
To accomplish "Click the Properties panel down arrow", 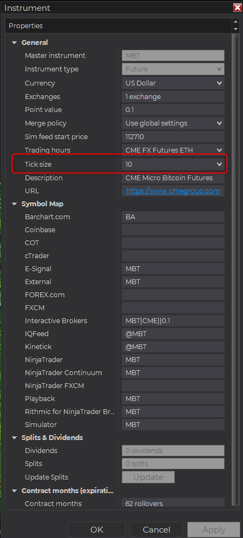I will [x=235, y=30].
